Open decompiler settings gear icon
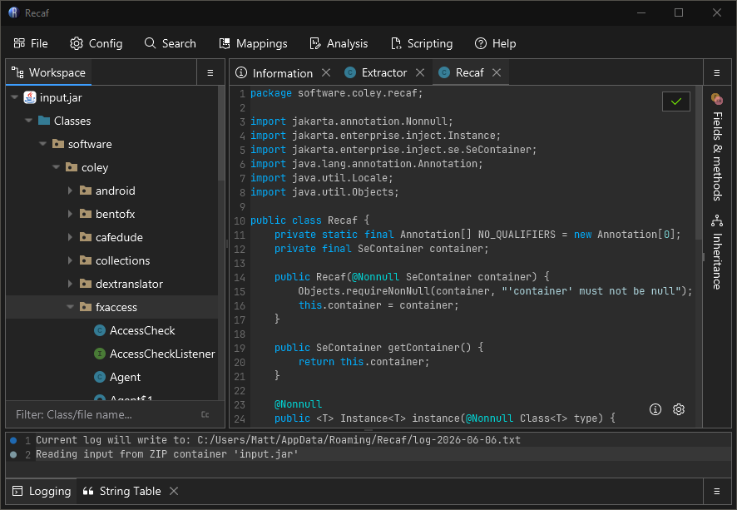This screenshot has width=737, height=510. pos(679,409)
